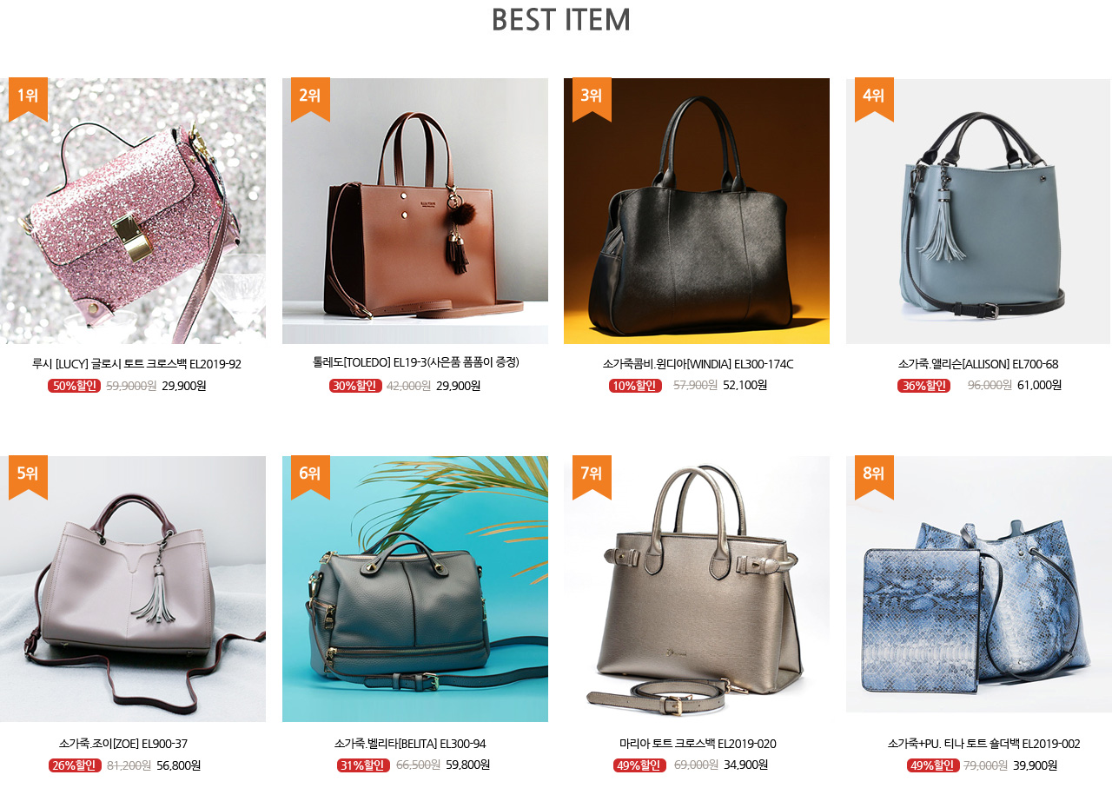Click the 50%할인 discount badge
The height and width of the screenshot is (808, 1112).
(74, 386)
